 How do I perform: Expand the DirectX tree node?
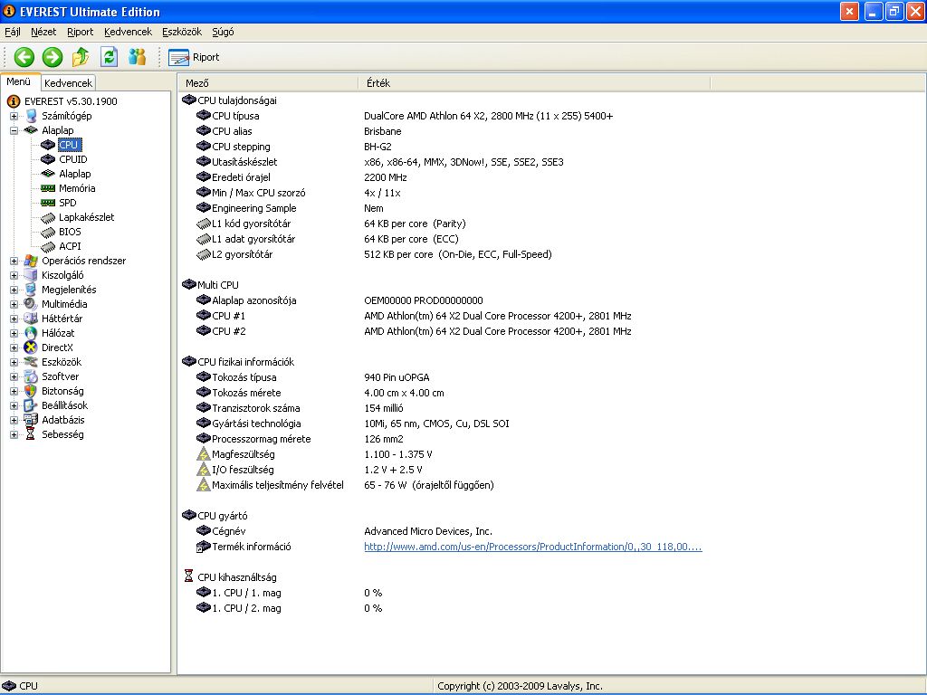pos(14,347)
